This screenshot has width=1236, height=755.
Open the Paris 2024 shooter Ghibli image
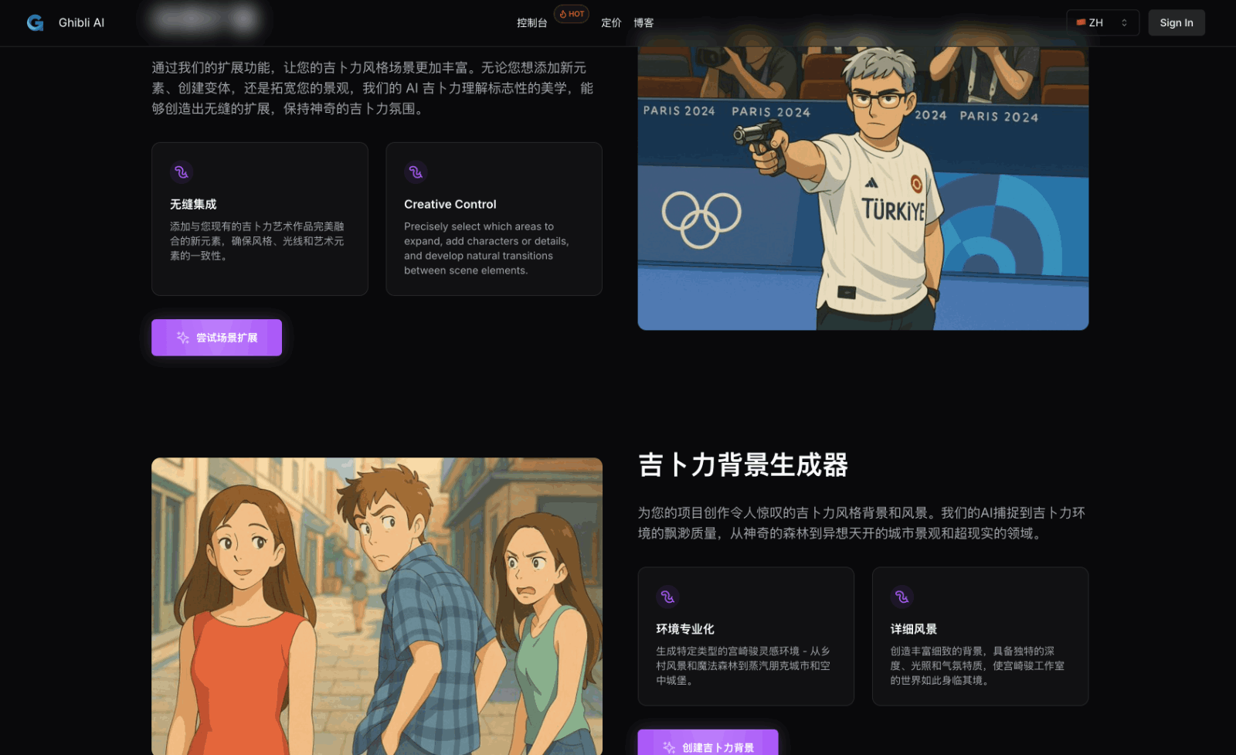pos(863,189)
